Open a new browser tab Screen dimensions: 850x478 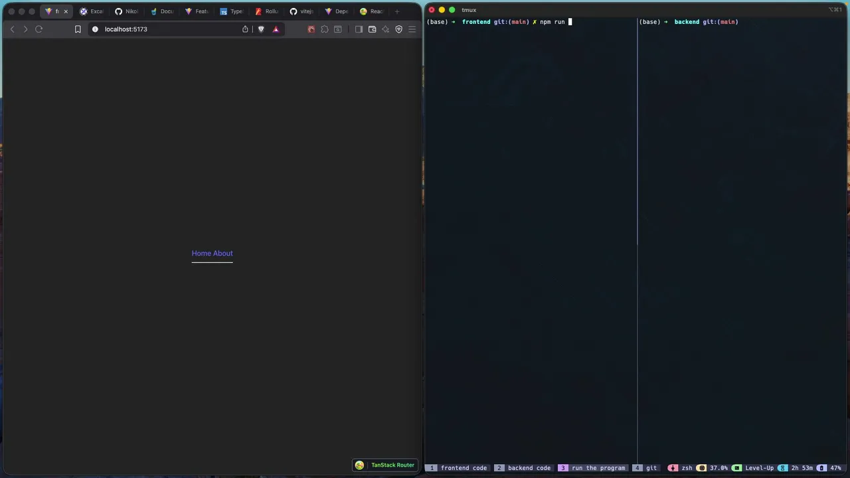[x=397, y=11]
